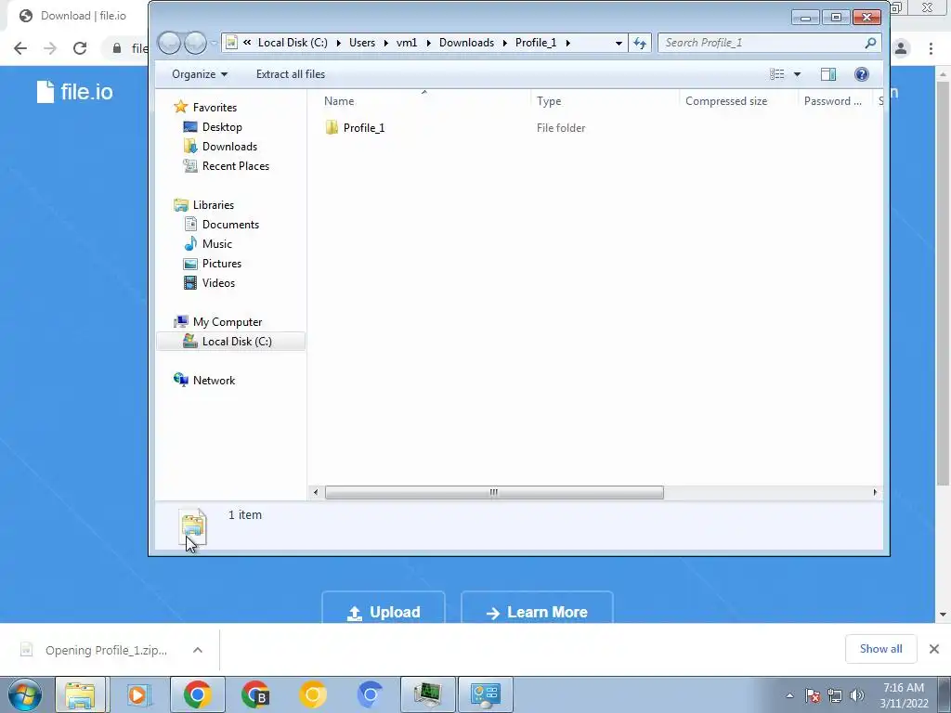Expand the path arrow after Downloads

click(x=504, y=43)
